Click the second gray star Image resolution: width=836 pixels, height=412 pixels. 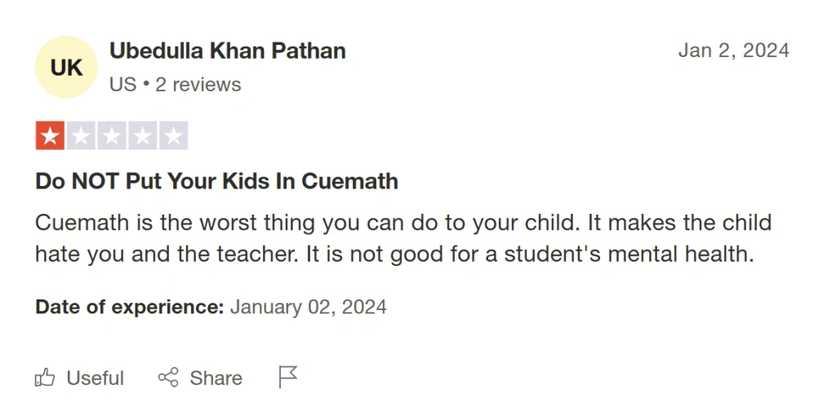pyautogui.click(x=81, y=135)
